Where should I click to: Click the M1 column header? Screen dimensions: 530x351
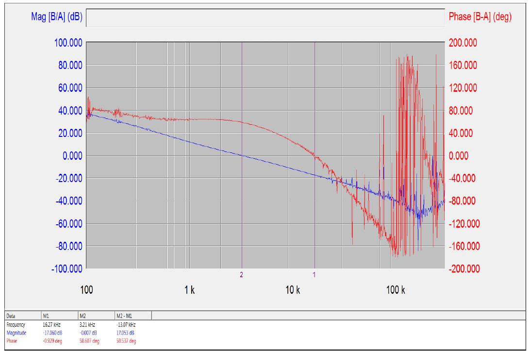click(47, 315)
